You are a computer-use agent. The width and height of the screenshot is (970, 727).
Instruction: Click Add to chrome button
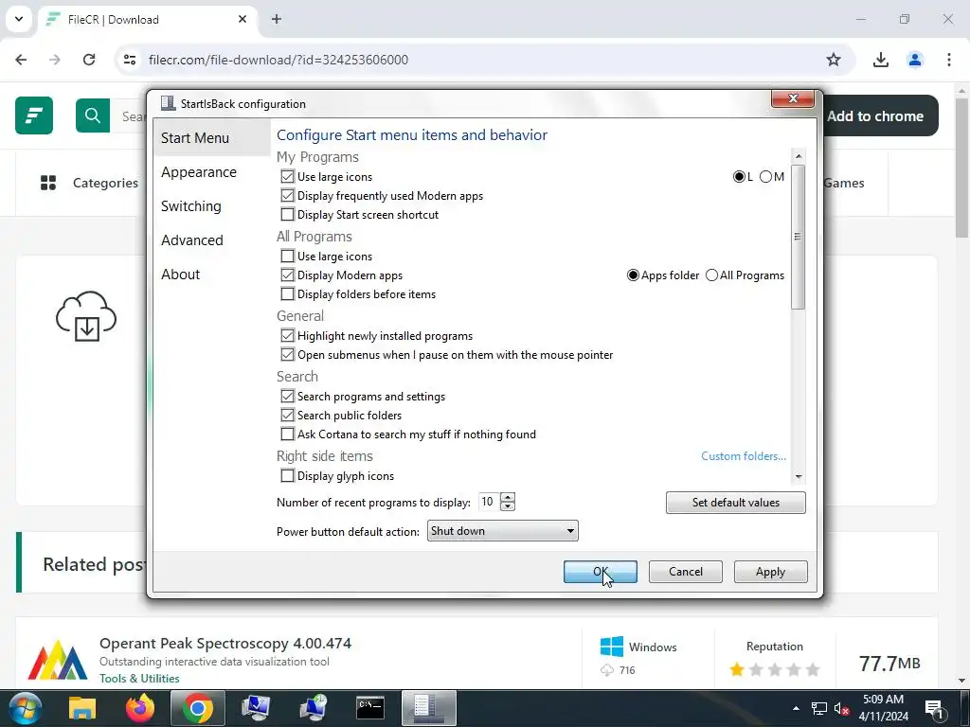pyautogui.click(x=875, y=116)
